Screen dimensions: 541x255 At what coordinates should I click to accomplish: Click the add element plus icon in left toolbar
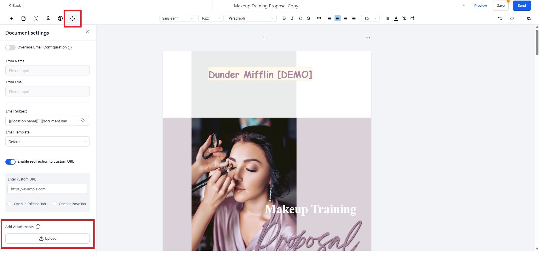click(11, 18)
